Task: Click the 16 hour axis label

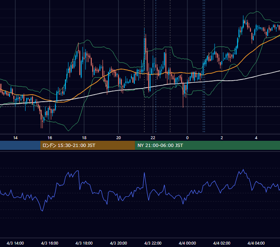Action: tap(50, 138)
